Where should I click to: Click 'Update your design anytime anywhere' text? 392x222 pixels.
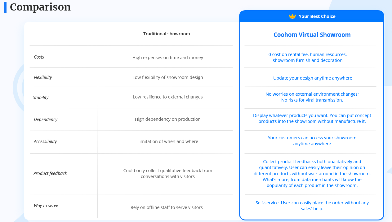coord(313,78)
